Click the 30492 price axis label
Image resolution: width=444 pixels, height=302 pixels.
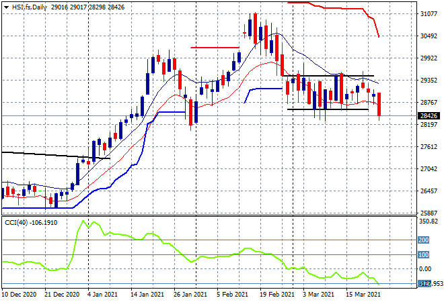[429, 36]
